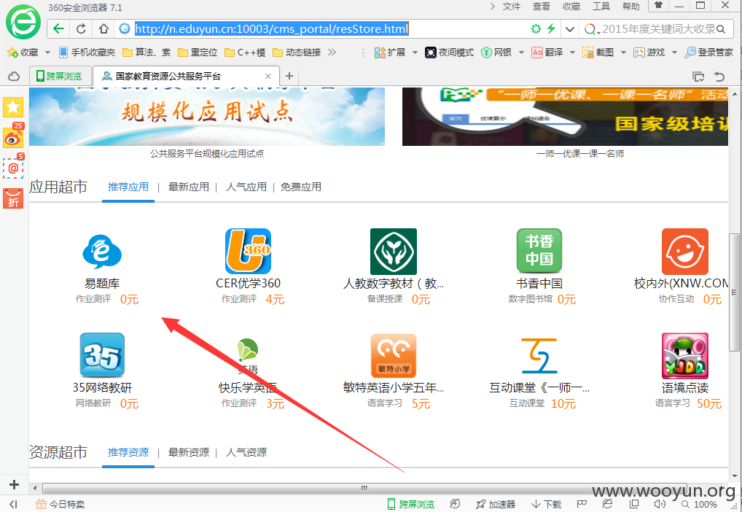This screenshot has height=512, width=742.
Task: Expand more bookmarks with double chevron
Action: pyautogui.click(x=332, y=52)
